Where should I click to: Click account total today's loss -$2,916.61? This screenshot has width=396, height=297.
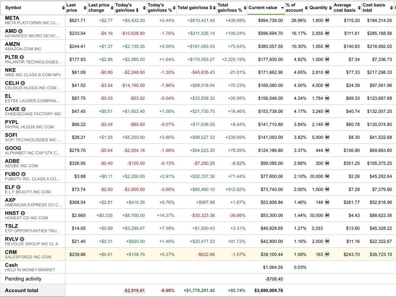click(x=134, y=291)
